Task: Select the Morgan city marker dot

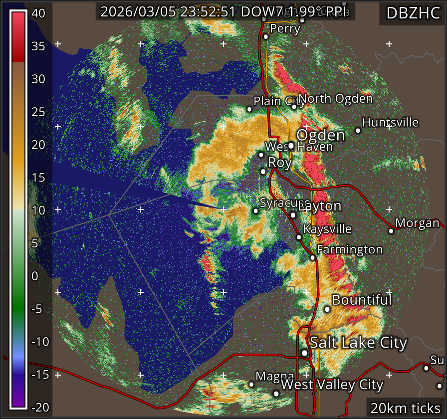Action: tap(391, 230)
